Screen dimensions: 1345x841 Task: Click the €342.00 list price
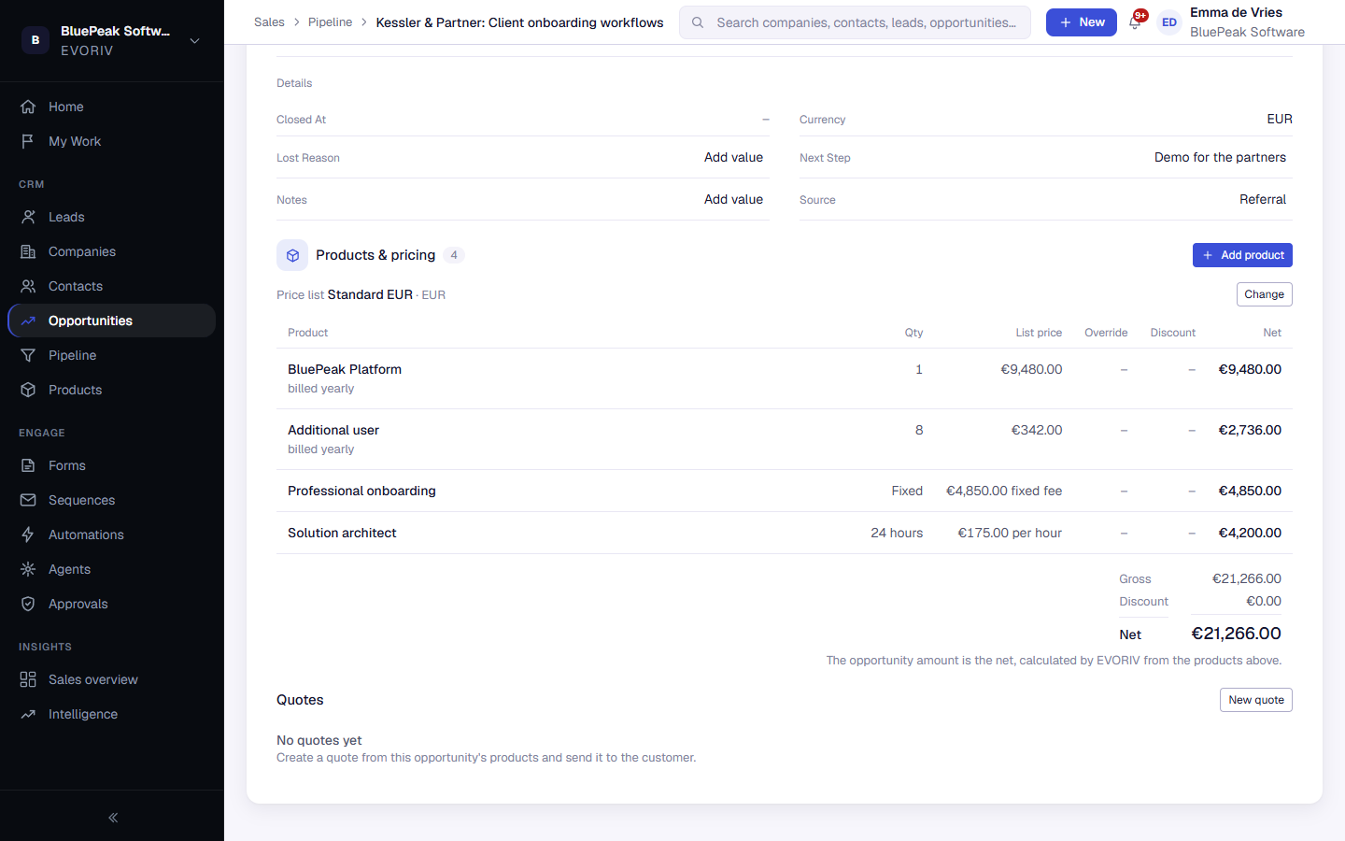[1037, 430]
